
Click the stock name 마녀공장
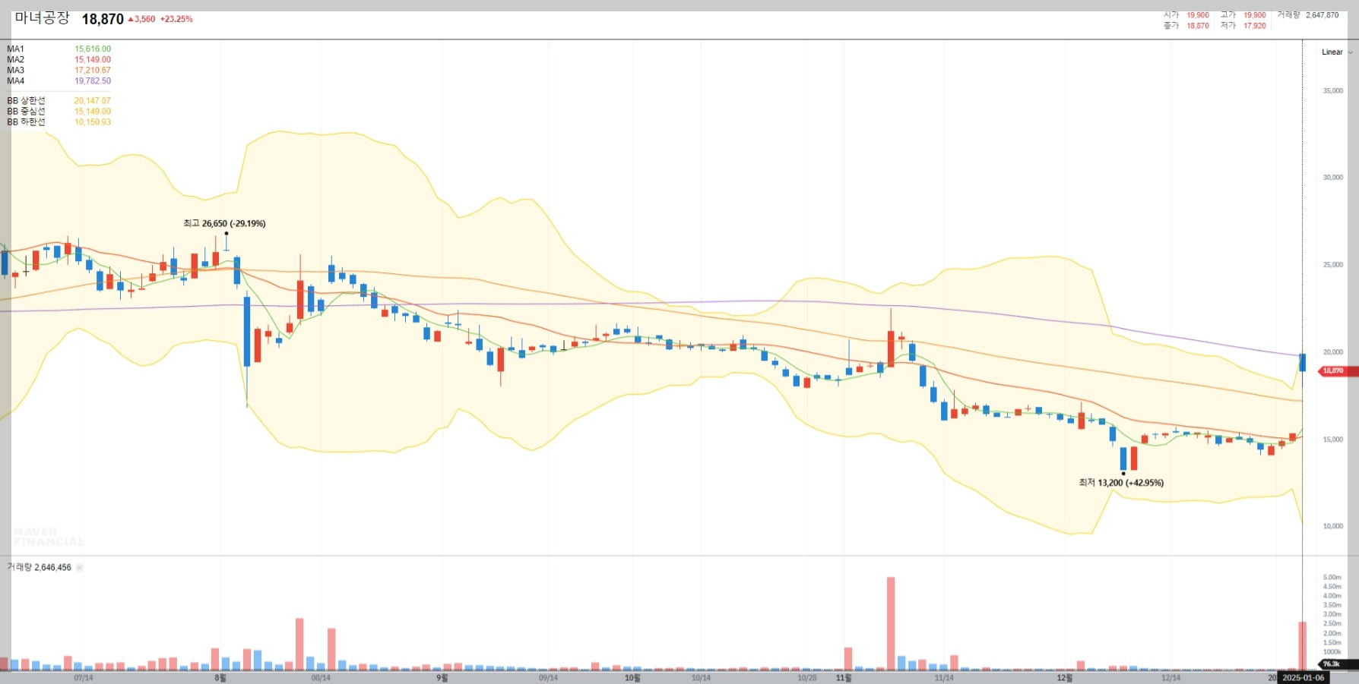pyautogui.click(x=42, y=18)
